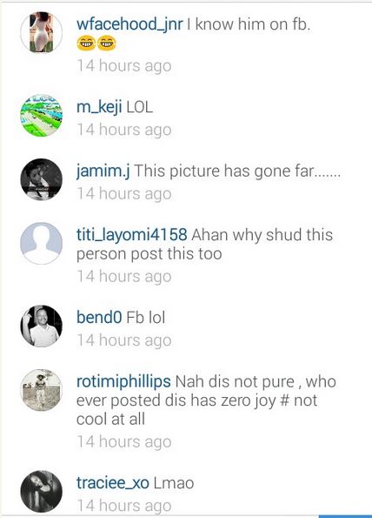Screen dimensions: 372x518
Task: Select the "Nah dis not pure" comment text
Action: [206, 400]
